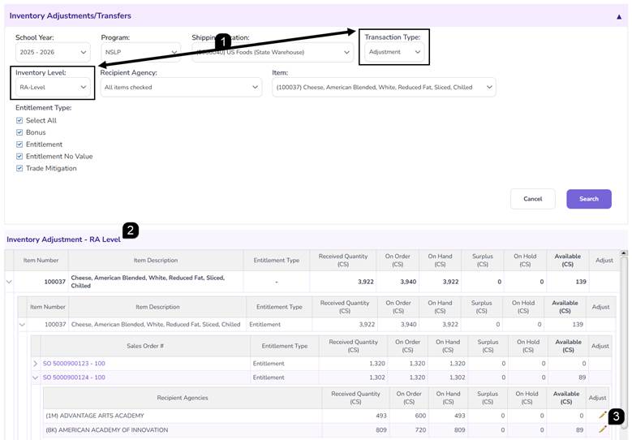Open link SO 5000900124 - 100
This screenshot has height=440, width=632.
tap(74, 377)
